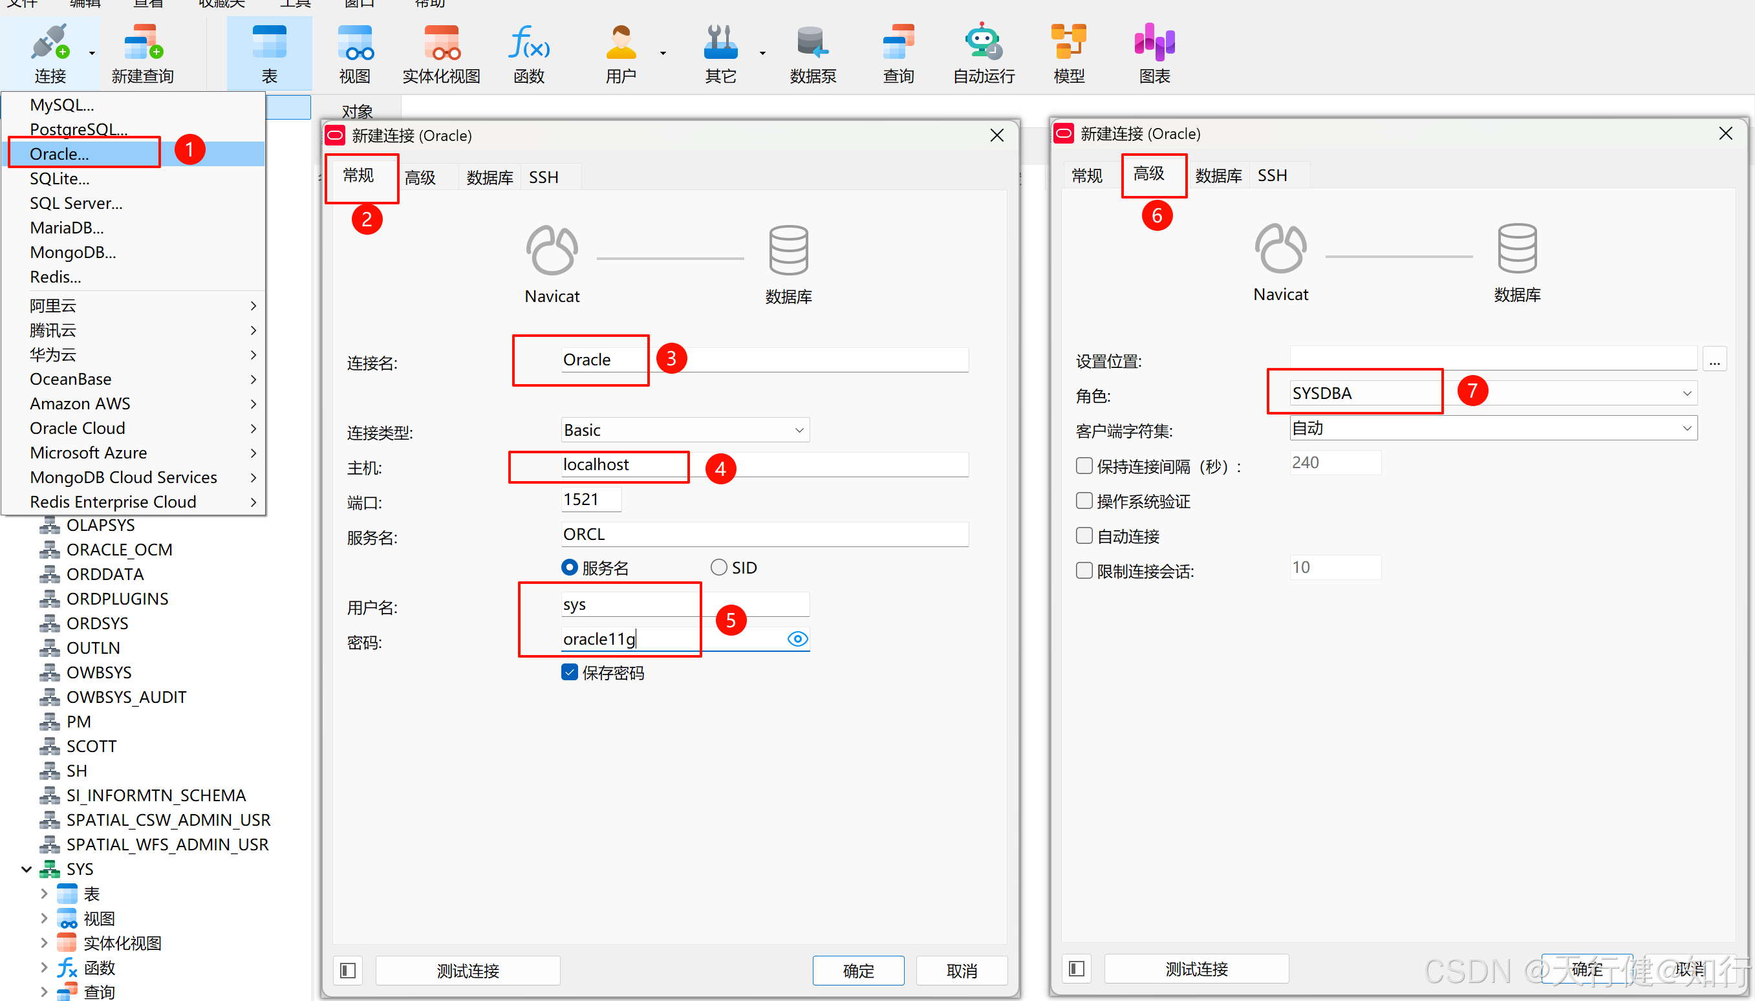Choose Oracle from the connection menu
Screen dimensions: 1755x1001
point(58,153)
